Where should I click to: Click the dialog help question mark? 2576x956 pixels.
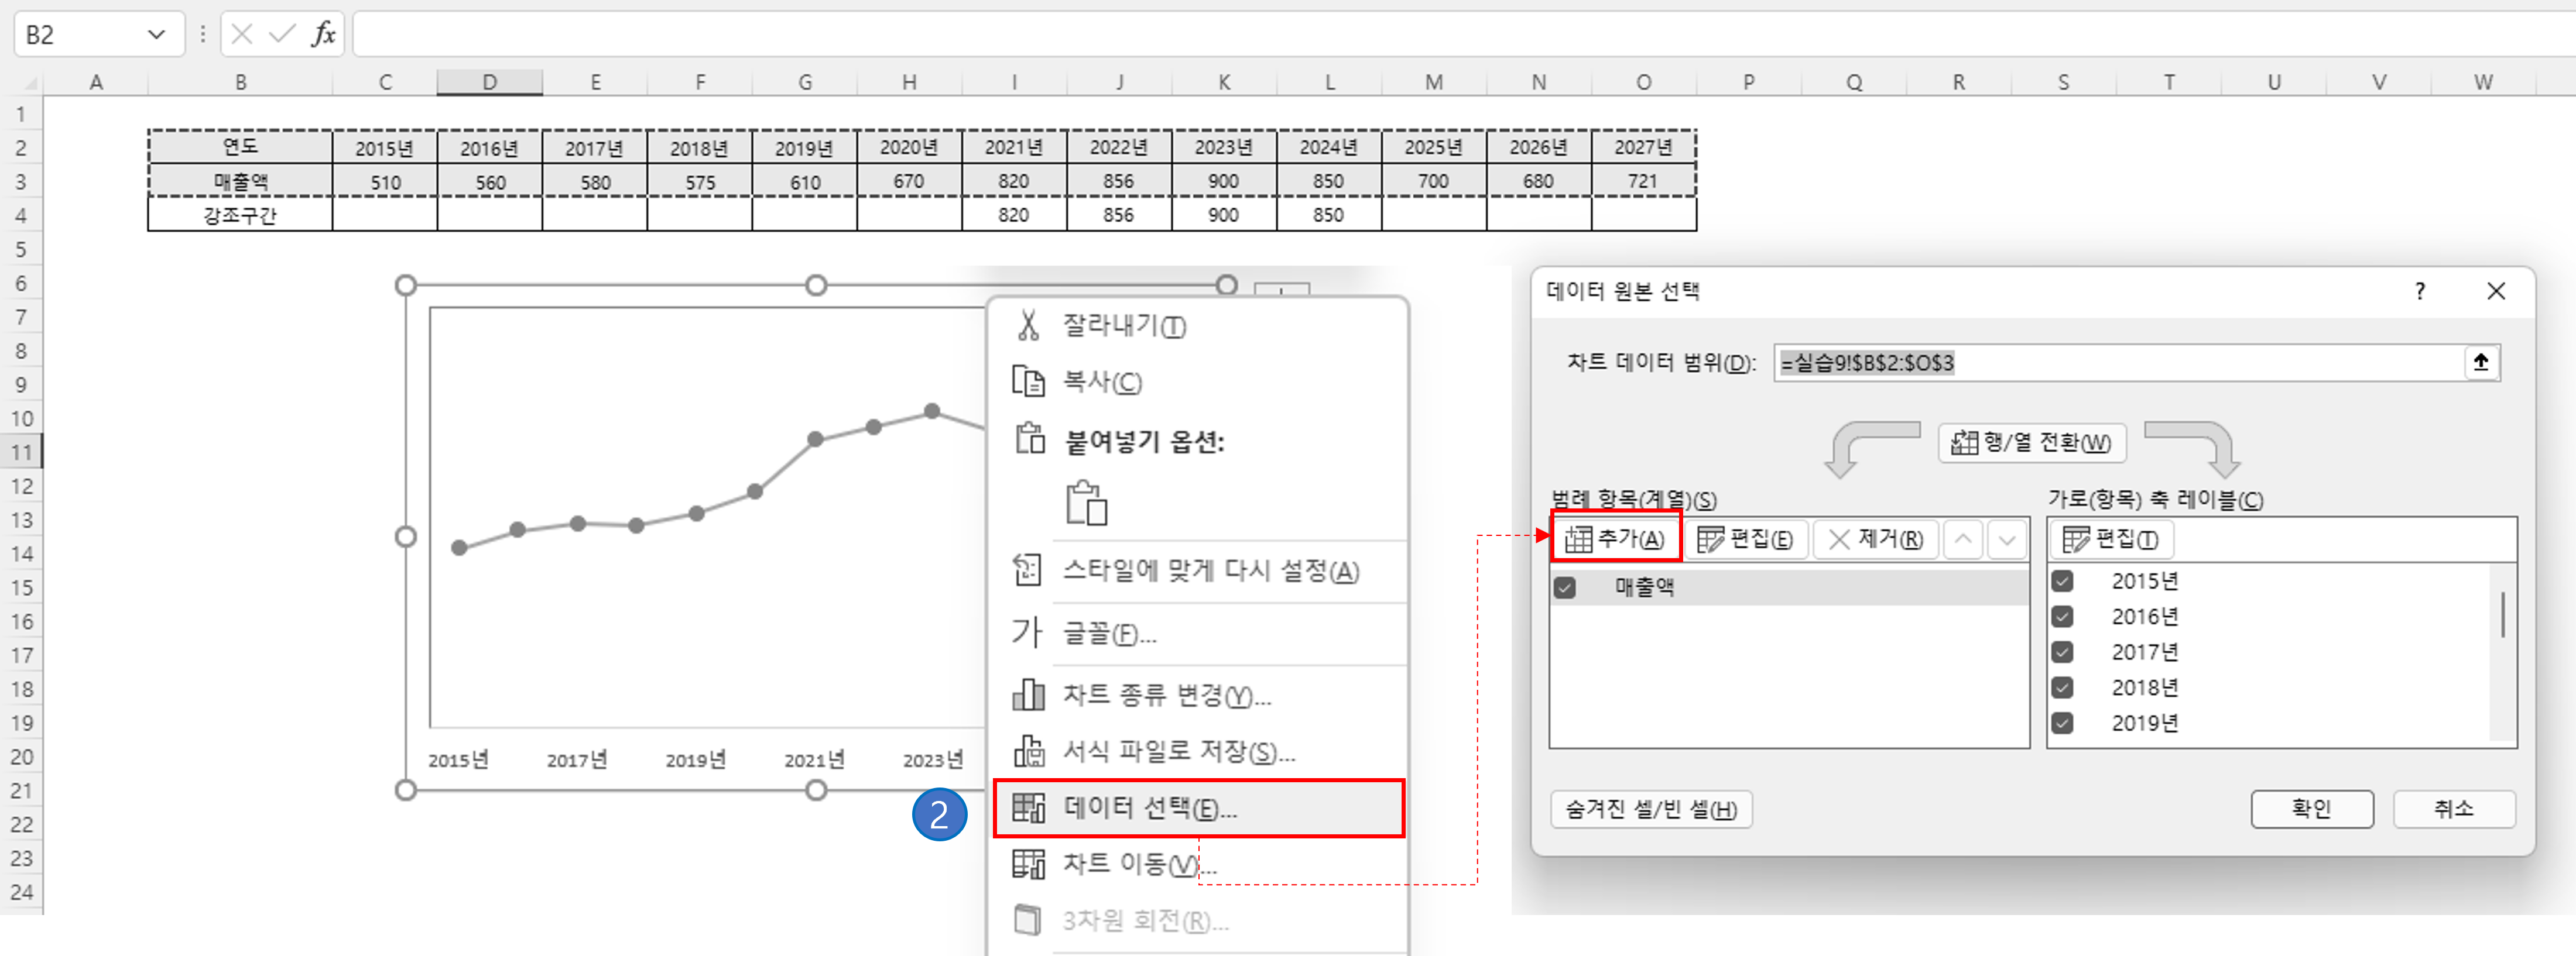(2420, 292)
